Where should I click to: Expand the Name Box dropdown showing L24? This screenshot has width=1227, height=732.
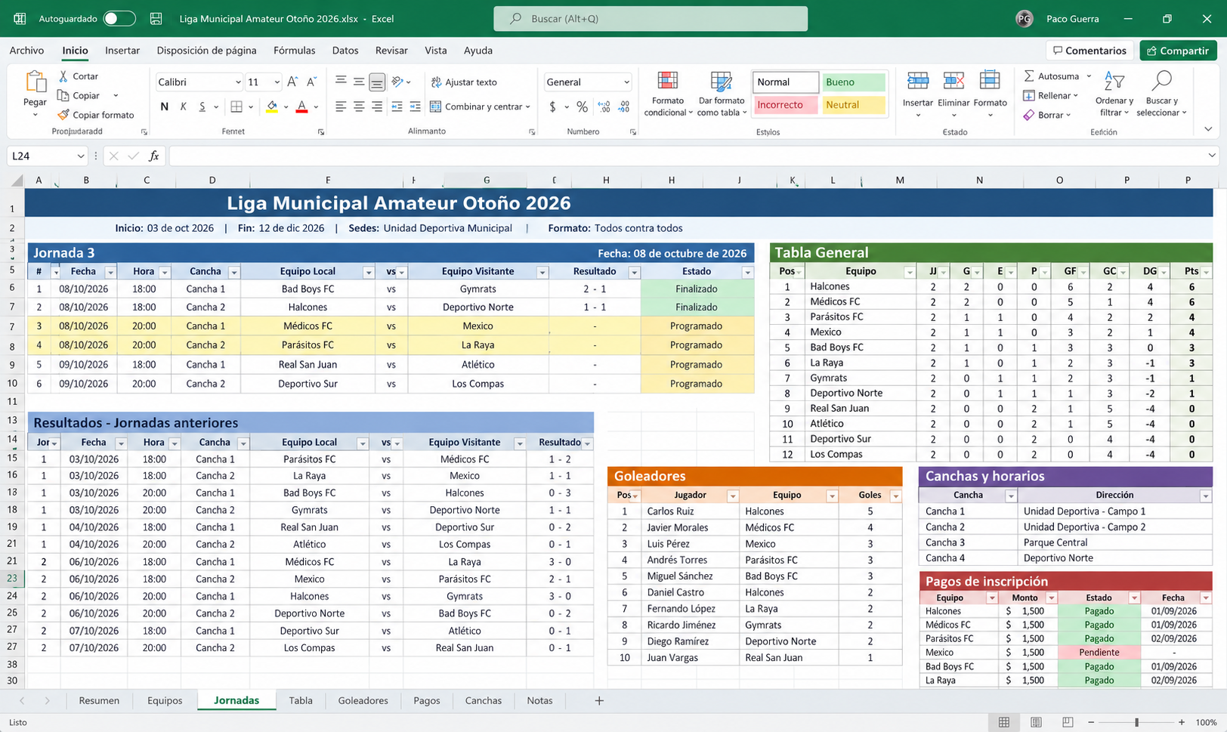81,156
